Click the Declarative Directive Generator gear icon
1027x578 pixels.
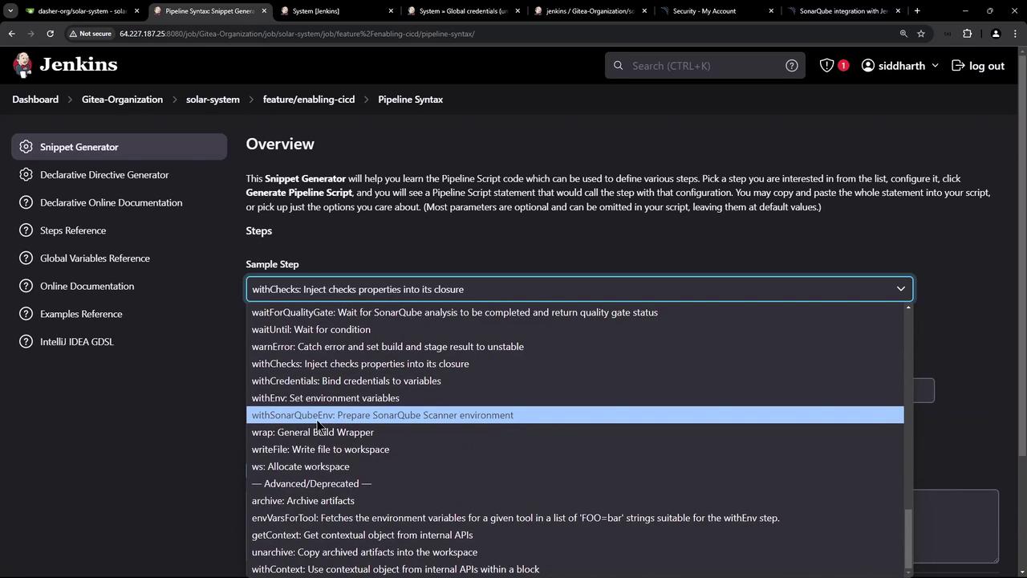pyautogui.click(x=26, y=175)
